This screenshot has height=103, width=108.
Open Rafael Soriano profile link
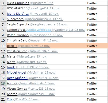point(18,35)
